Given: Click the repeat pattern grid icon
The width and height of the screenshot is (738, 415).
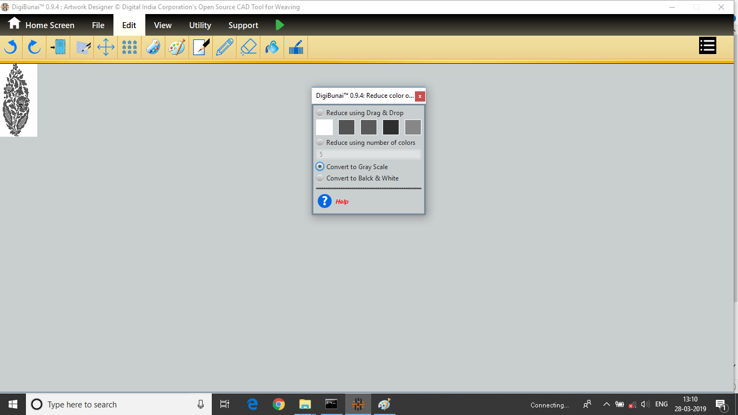Looking at the screenshot, I should [129, 48].
